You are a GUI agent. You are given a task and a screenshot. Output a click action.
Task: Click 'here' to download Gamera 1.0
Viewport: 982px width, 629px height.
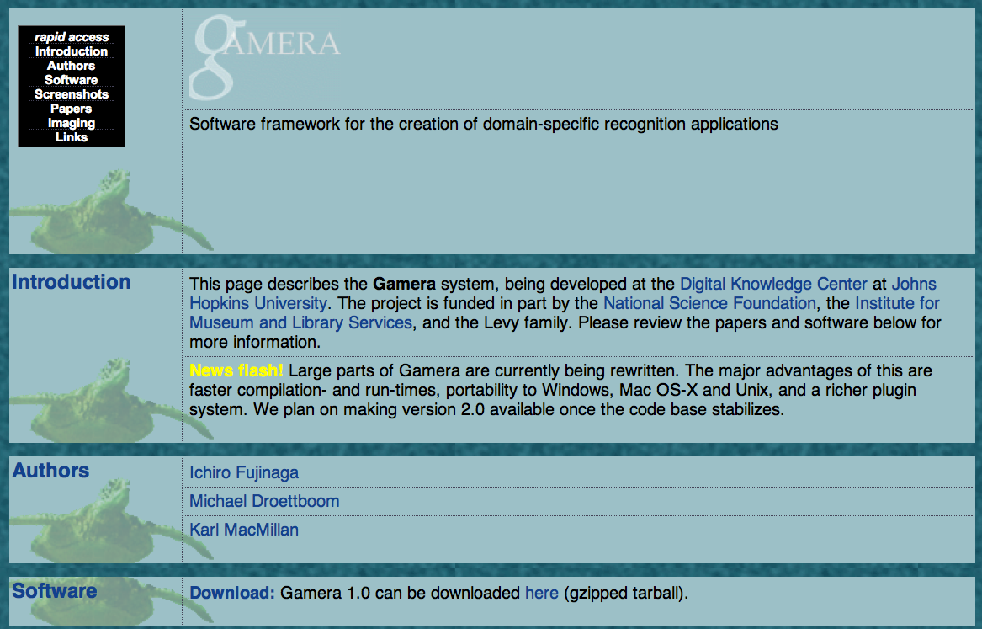point(542,593)
